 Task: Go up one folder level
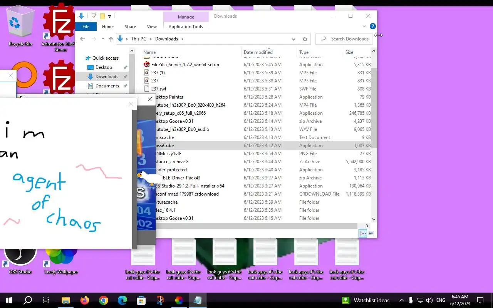(111, 39)
